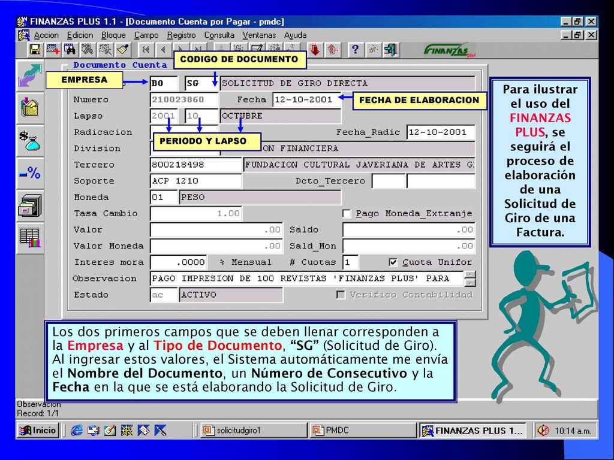Click the sidebar money bag icon

(x=30, y=140)
